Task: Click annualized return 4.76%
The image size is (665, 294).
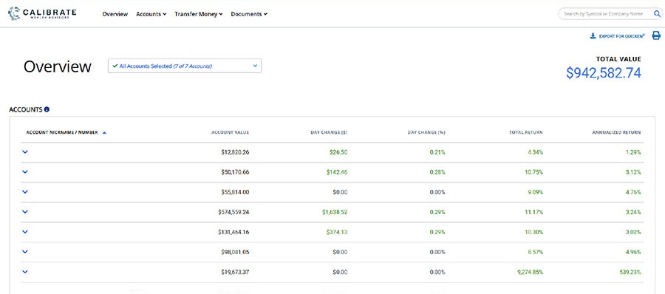Action: 634,192
